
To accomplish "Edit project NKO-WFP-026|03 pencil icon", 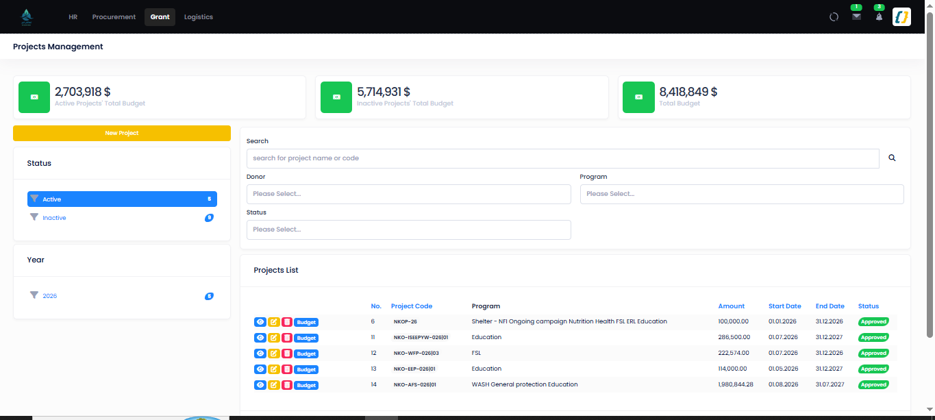I will point(274,354).
